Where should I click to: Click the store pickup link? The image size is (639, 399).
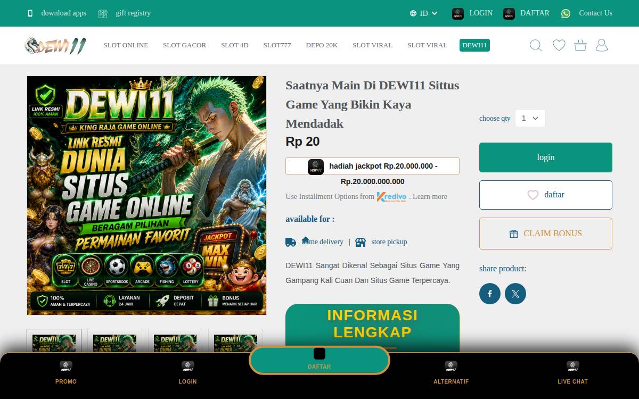coord(389,242)
